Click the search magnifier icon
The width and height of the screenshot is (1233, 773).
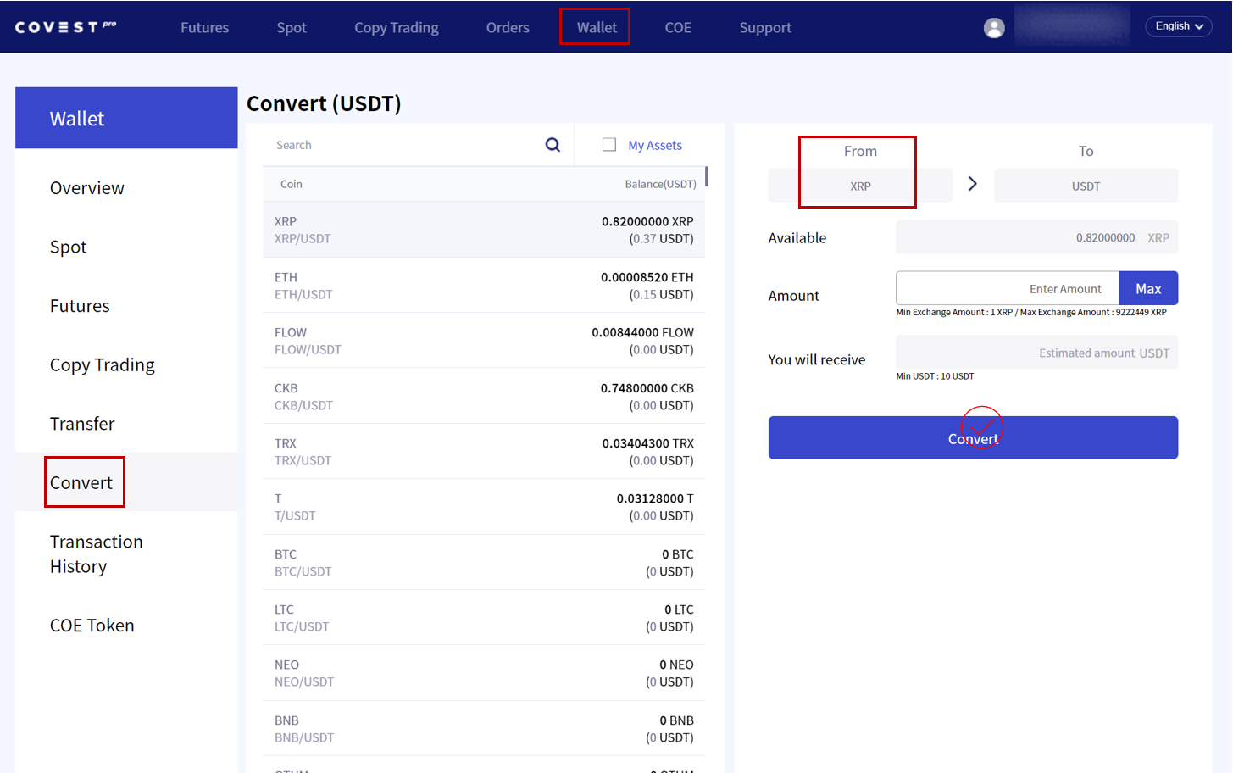tap(553, 145)
